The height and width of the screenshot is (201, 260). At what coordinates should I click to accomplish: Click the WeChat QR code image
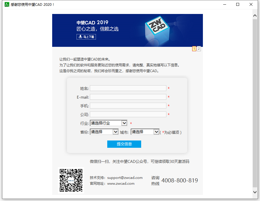point(71,180)
